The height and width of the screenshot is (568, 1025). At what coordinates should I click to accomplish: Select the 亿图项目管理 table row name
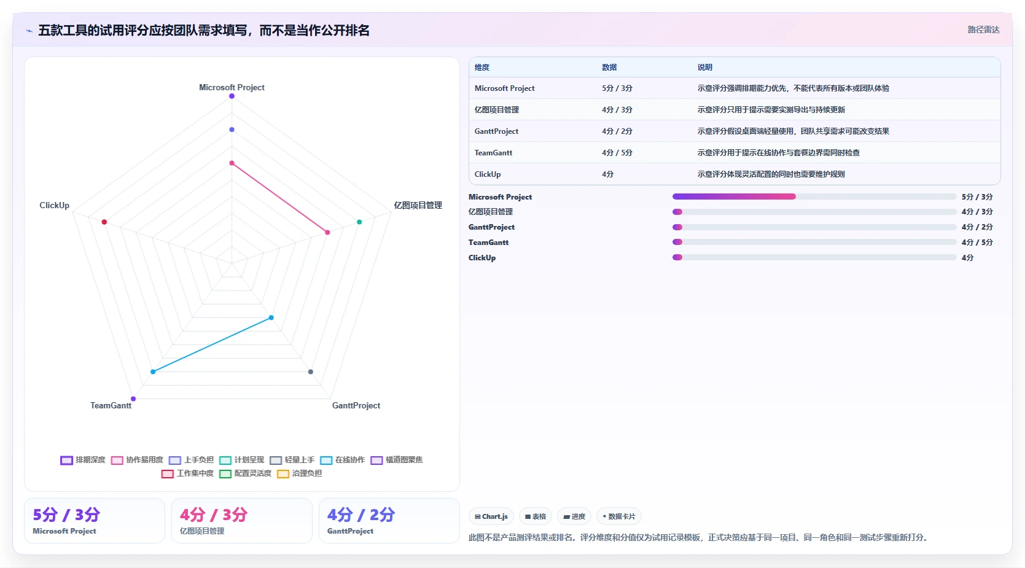tap(497, 110)
